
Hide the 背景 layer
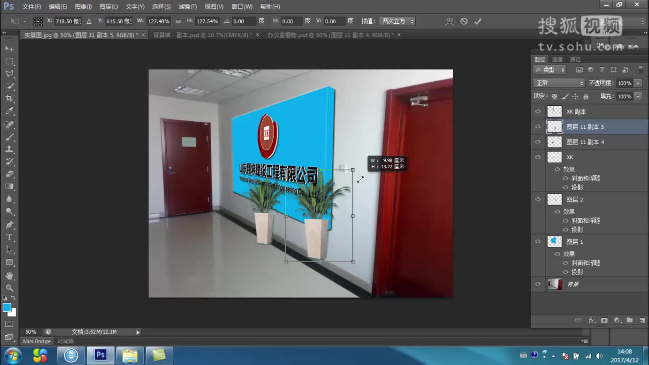pos(538,284)
